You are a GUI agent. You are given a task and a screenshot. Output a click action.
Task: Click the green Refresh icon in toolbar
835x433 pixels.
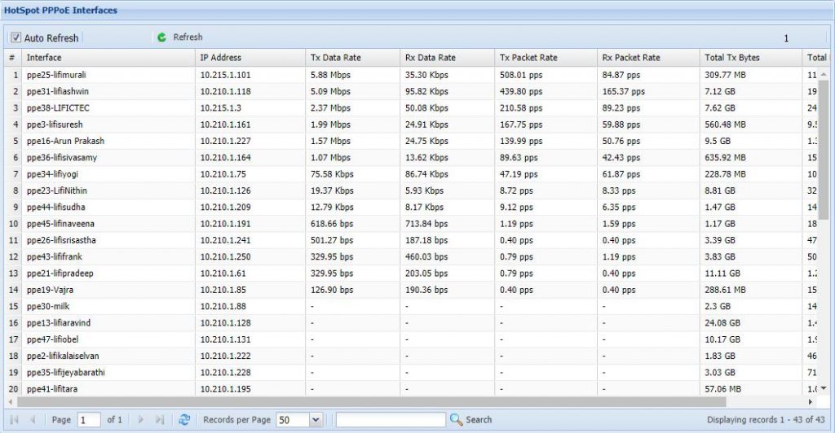(161, 37)
